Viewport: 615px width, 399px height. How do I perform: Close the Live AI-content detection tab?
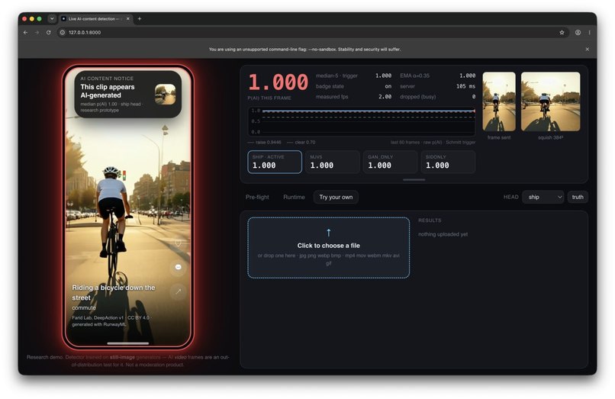[128, 18]
